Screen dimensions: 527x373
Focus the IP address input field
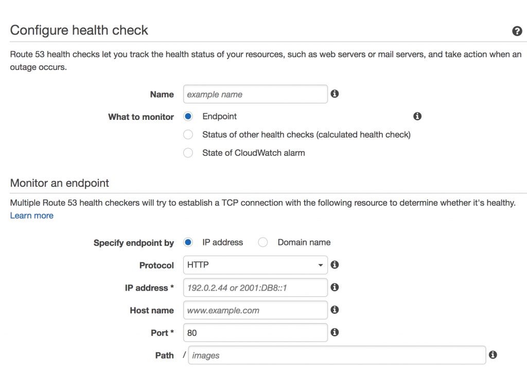point(255,288)
